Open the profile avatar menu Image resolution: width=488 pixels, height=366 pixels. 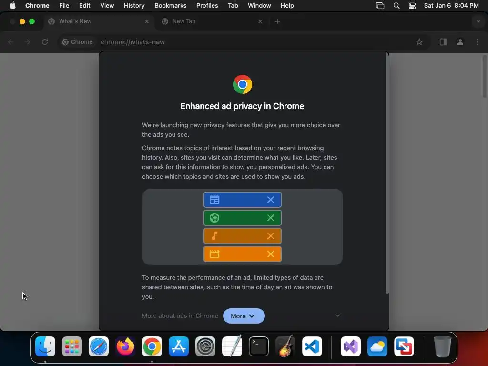(460, 42)
